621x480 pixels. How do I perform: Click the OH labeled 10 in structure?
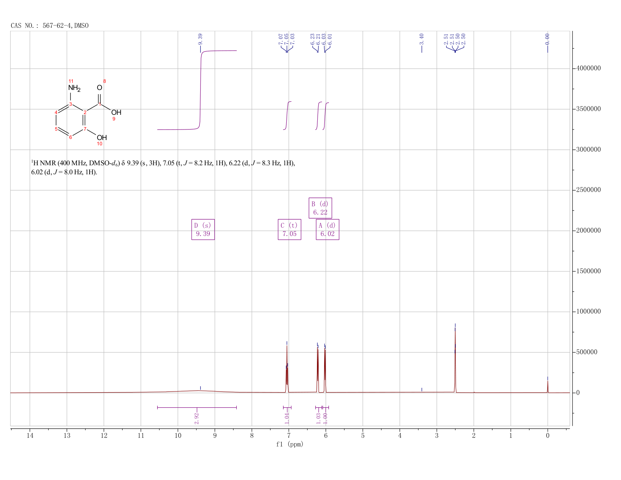102,137
